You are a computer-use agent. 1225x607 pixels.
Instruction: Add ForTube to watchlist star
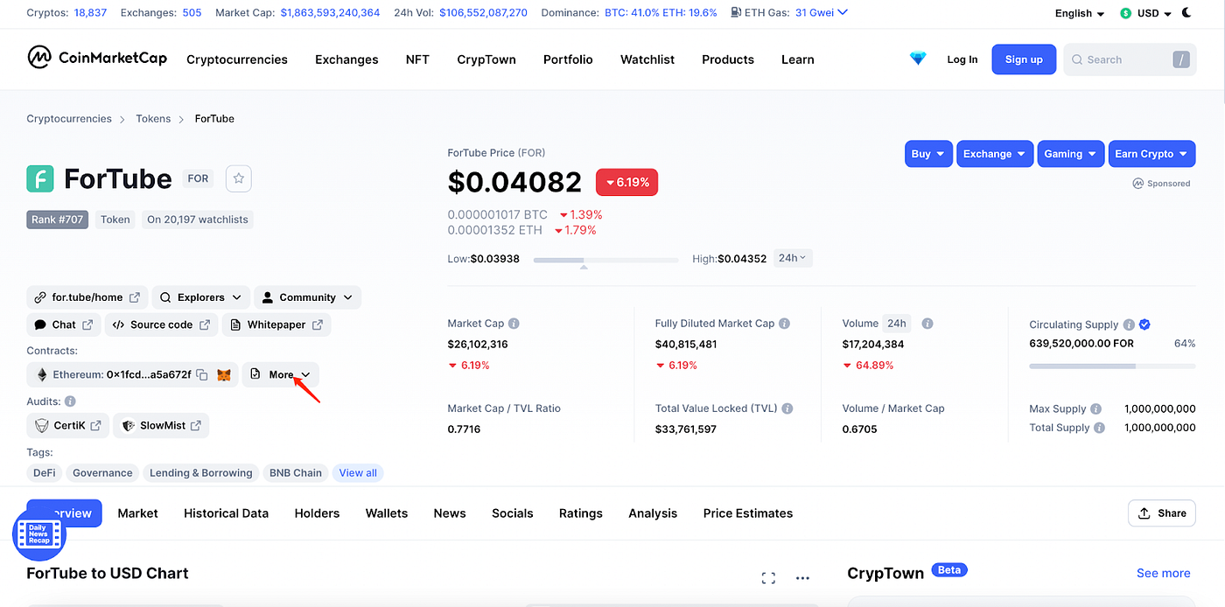coord(238,178)
